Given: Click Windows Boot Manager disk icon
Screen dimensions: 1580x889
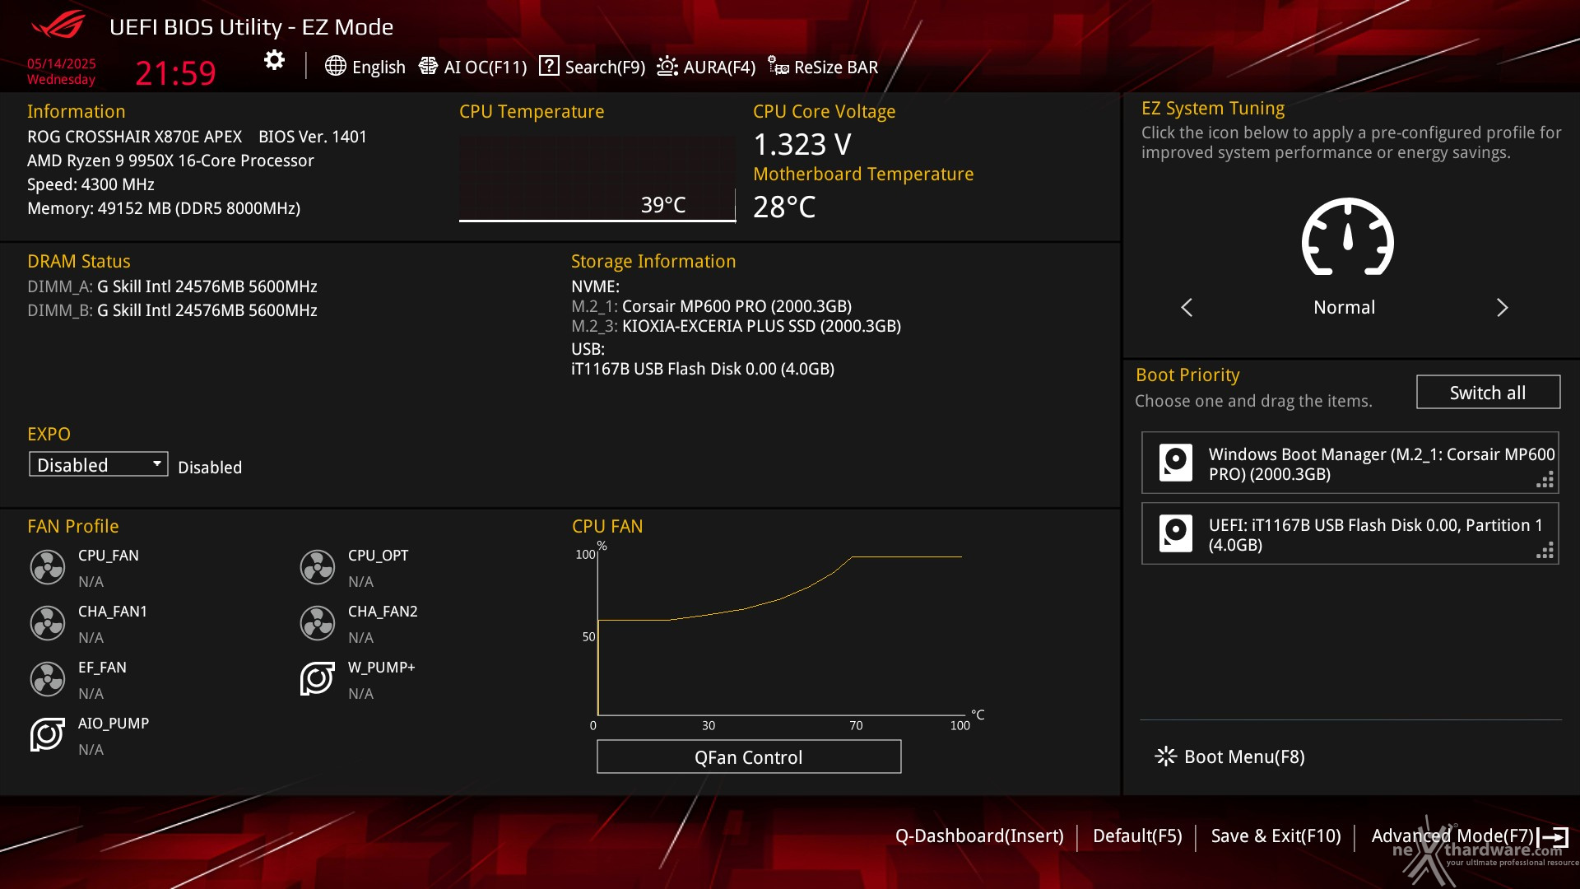Looking at the screenshot, I should click(1175, 463).
